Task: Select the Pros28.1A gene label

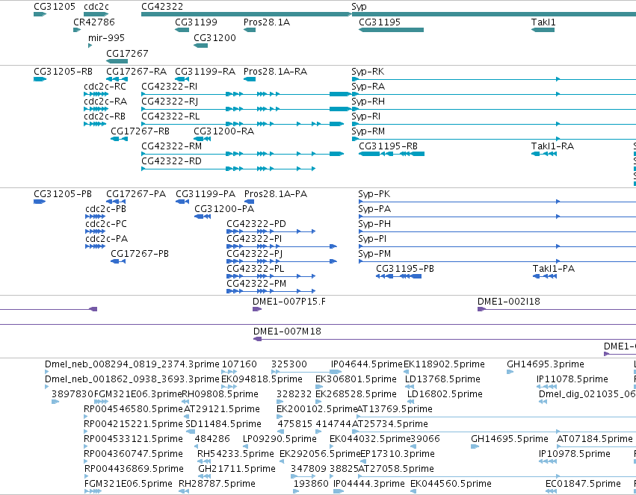Action: coord(267,22)
